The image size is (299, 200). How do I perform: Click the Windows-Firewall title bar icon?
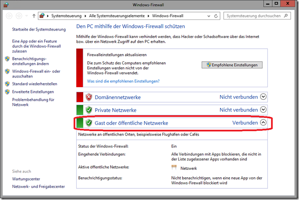(x=6, y=5)
